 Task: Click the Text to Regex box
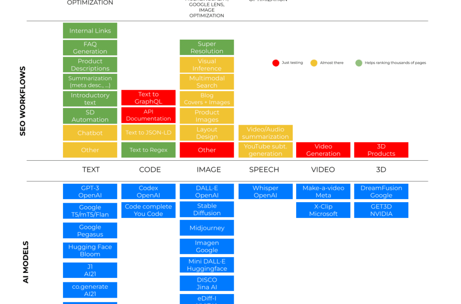[149, 150]
